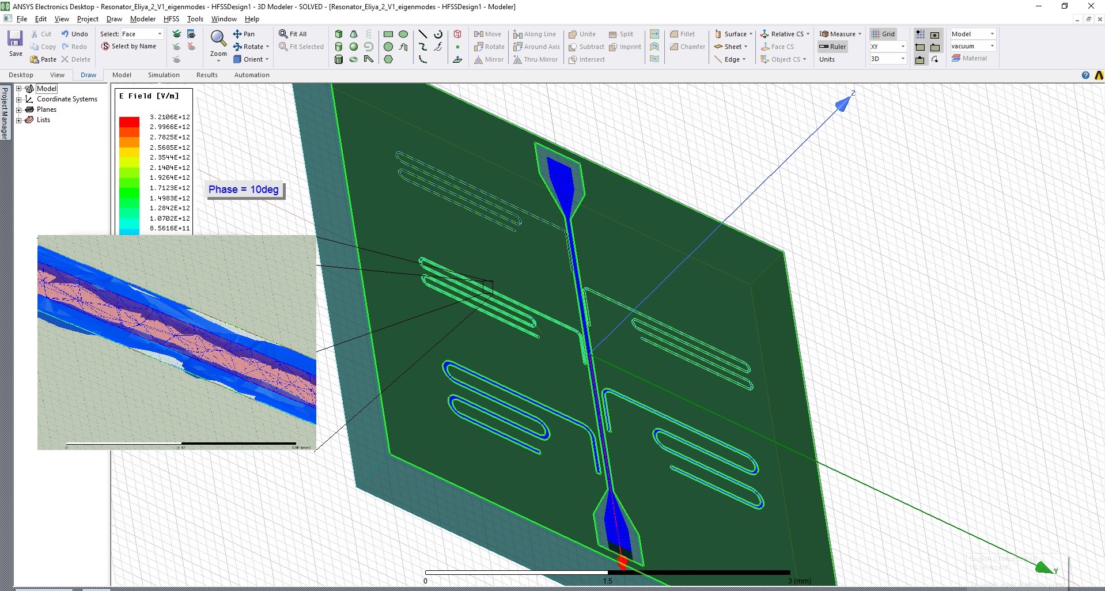The height and width of the screenshot is (591, 1105).
Task: Click the Fit All view icon
Action: [293, 34]
